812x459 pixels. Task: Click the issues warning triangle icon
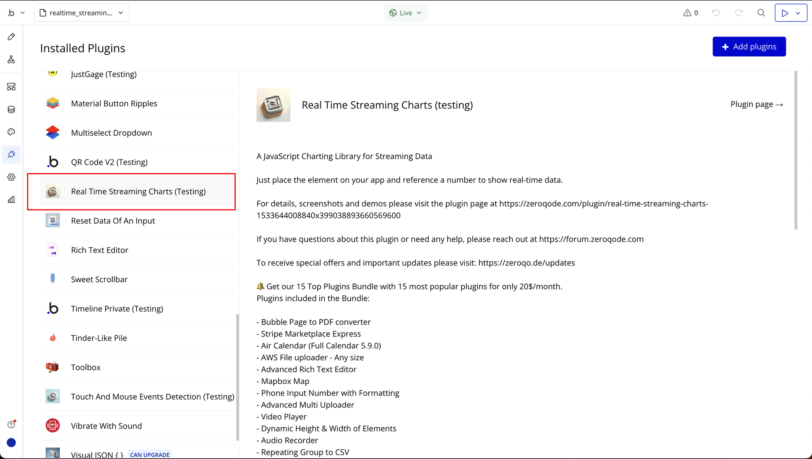687,13
